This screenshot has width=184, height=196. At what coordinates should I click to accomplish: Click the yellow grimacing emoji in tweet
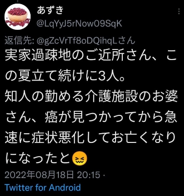80,158
